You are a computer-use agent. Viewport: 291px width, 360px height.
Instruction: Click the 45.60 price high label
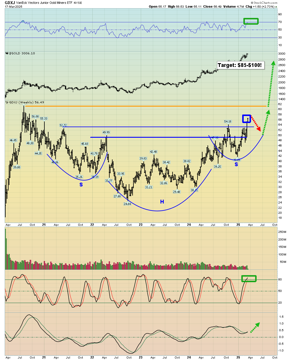click(x=85, y=144)
